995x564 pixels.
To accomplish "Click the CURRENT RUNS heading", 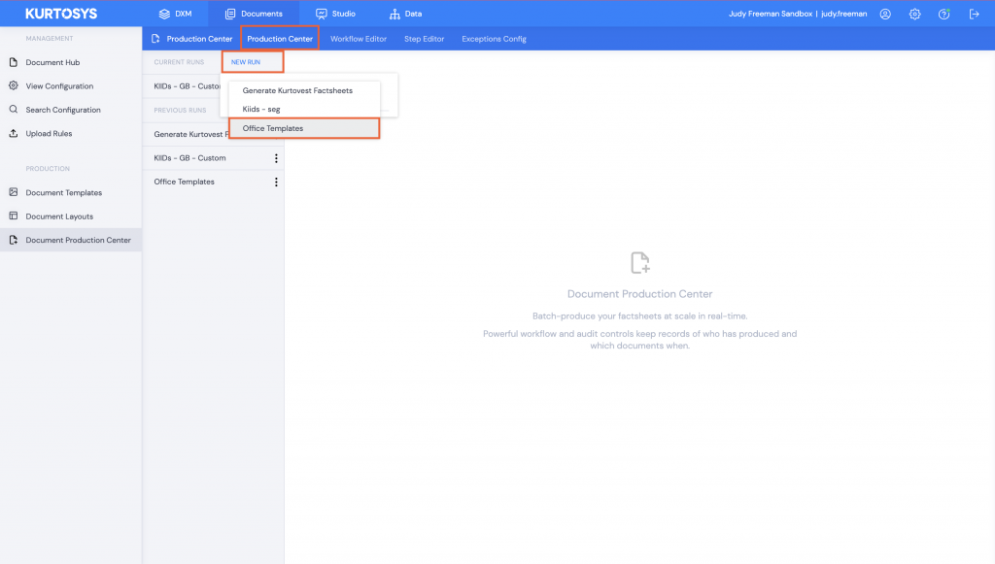I will click(179, 62).
